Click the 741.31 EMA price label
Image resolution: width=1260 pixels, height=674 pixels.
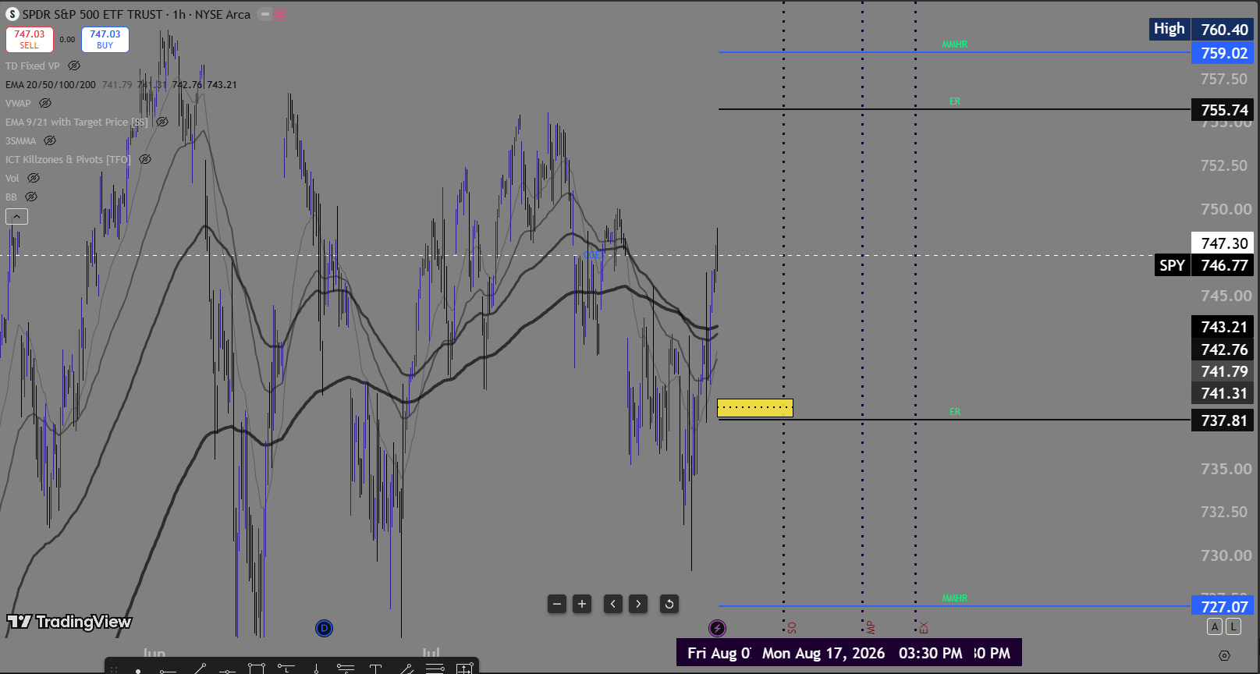(x=1224, y=393)
